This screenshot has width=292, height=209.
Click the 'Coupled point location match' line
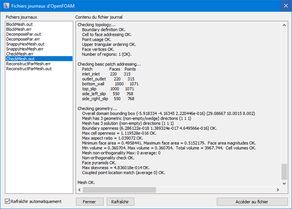tap(123, 173)
